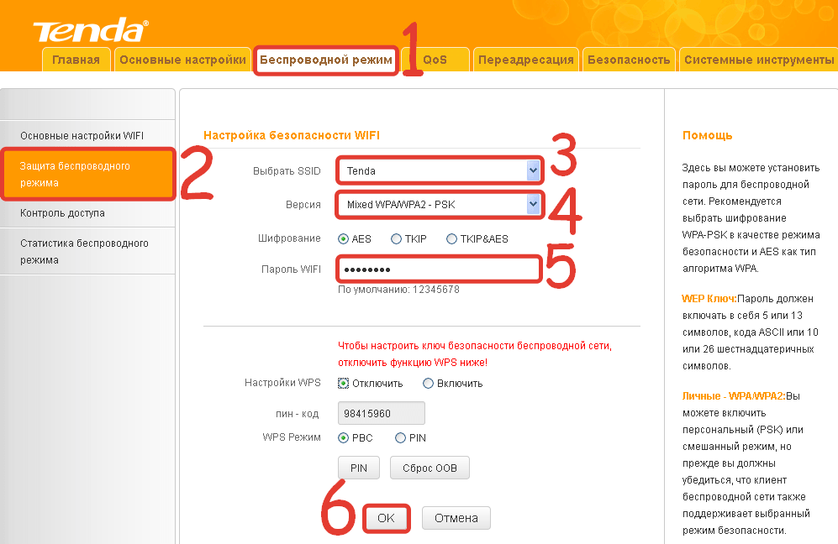
Task: Click the Пароль WIFI password field
Action: coord(440,269)
